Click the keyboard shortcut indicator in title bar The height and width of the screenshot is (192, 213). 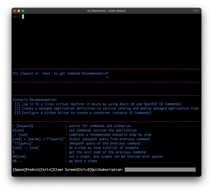pos(195,11)
